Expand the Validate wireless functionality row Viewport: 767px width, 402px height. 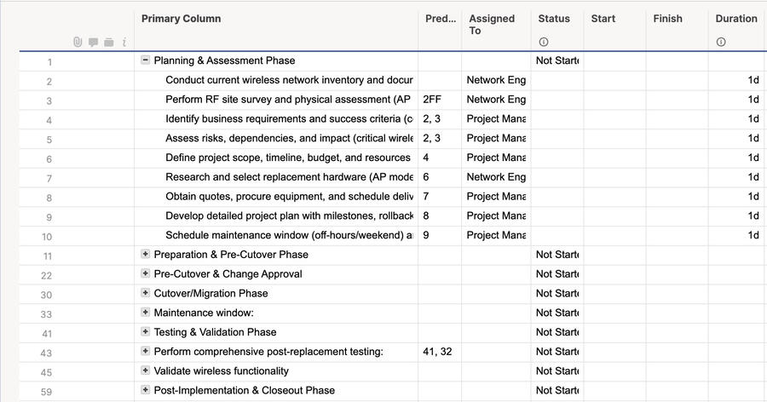(146, 370)
